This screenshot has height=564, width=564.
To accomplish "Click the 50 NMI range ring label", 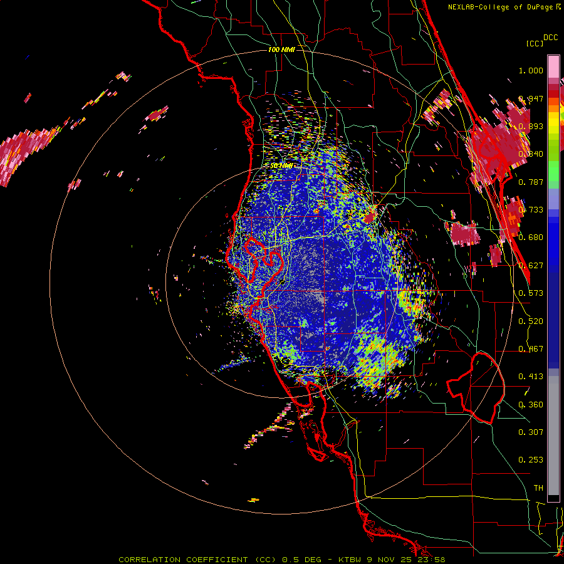I will 281,166.
